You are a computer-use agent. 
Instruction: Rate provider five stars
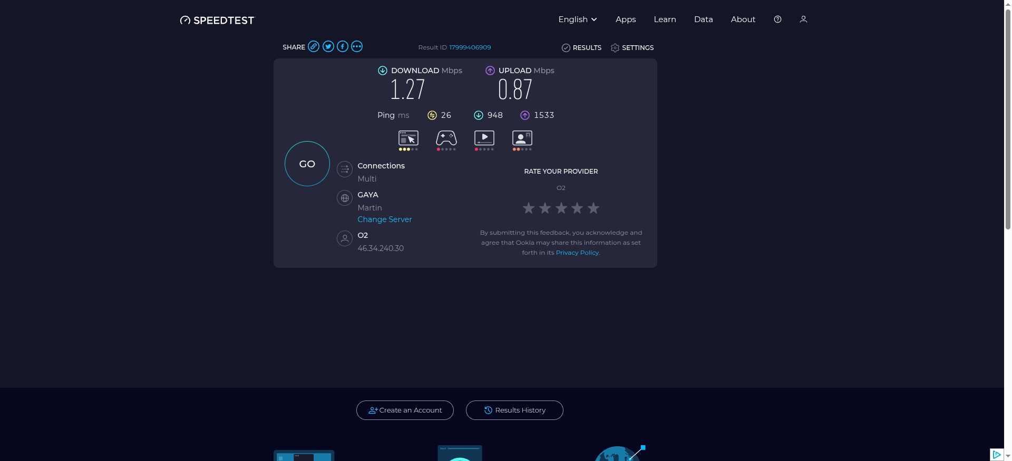pos(593,208)
